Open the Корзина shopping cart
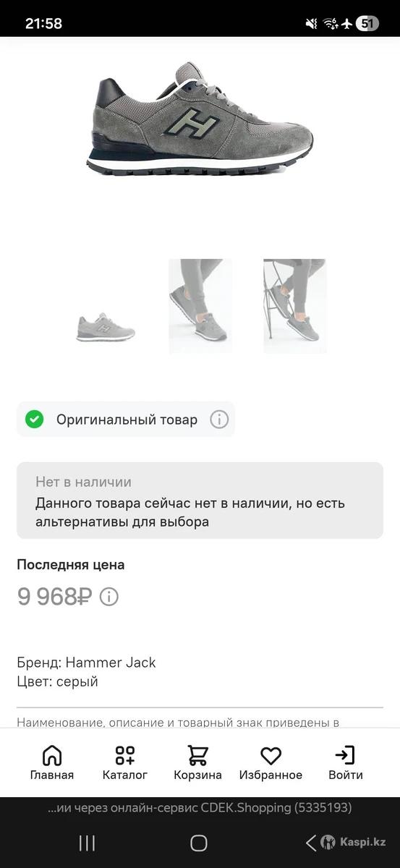 point(197,763)
